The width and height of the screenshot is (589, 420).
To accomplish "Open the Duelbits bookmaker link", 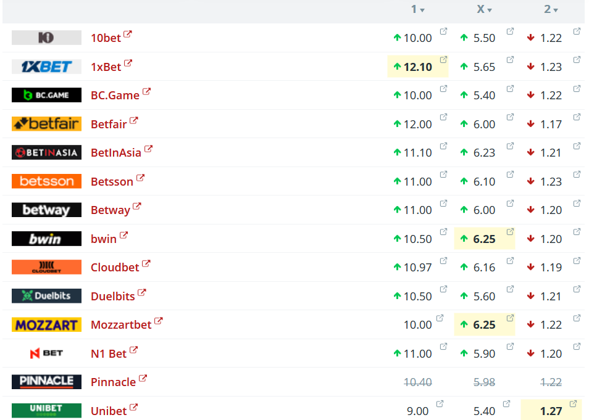I will pyautogui.click(x=112, y=296).
